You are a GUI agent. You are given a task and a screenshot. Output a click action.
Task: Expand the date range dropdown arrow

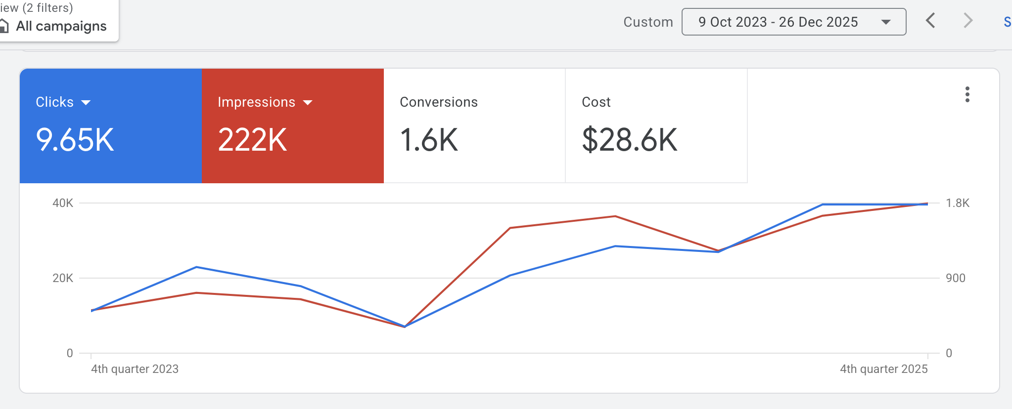pos(886,22)
